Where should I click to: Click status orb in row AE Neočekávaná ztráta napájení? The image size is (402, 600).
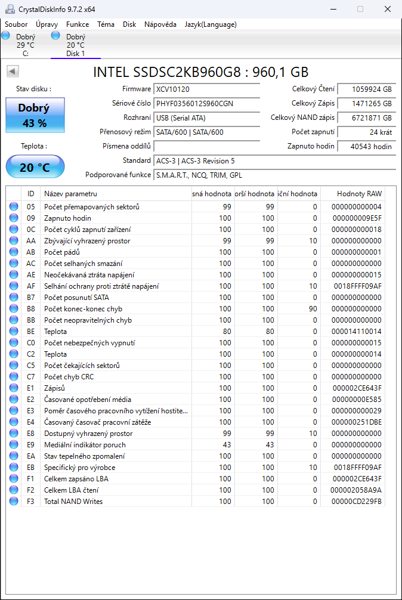tap(14, 275)
